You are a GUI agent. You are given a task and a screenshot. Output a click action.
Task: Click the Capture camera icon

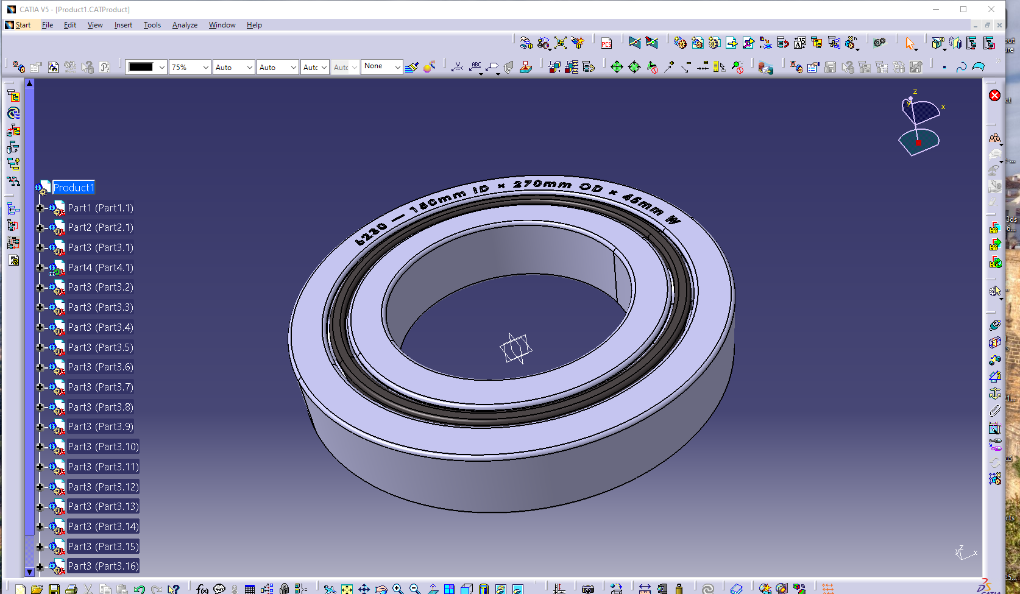tap(587, 589)
